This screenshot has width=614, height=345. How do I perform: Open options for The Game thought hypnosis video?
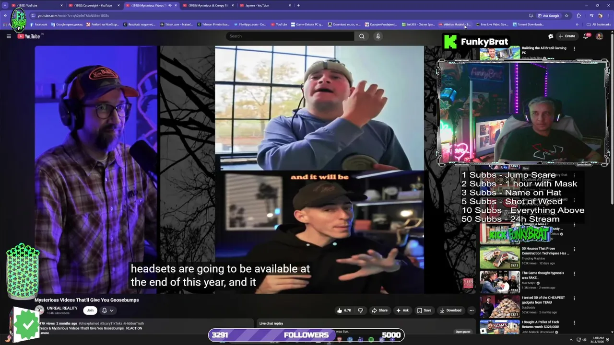(574, 274)
